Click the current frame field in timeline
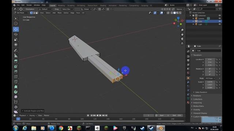The image size is (234, 131). click(148, 115)
